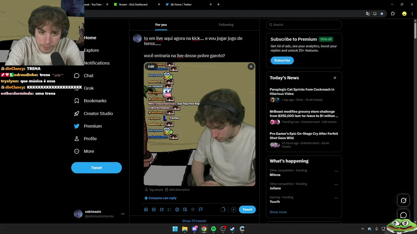Add description to the attached image
Screen dimensions: 417x234
tap(178, 190)
